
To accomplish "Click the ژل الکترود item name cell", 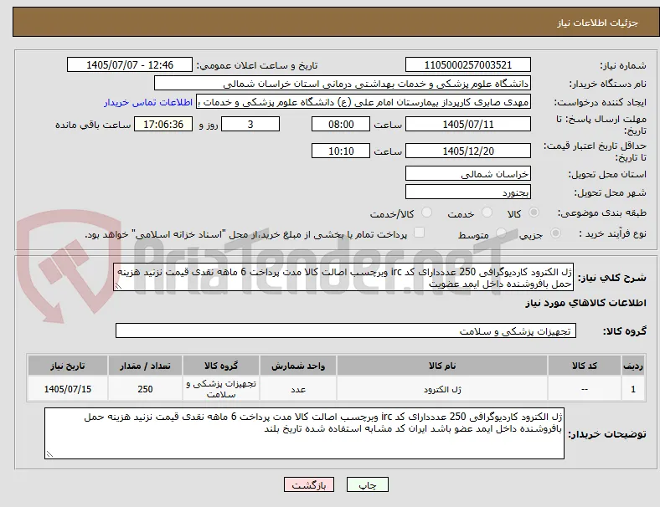I will coord(442,389).
